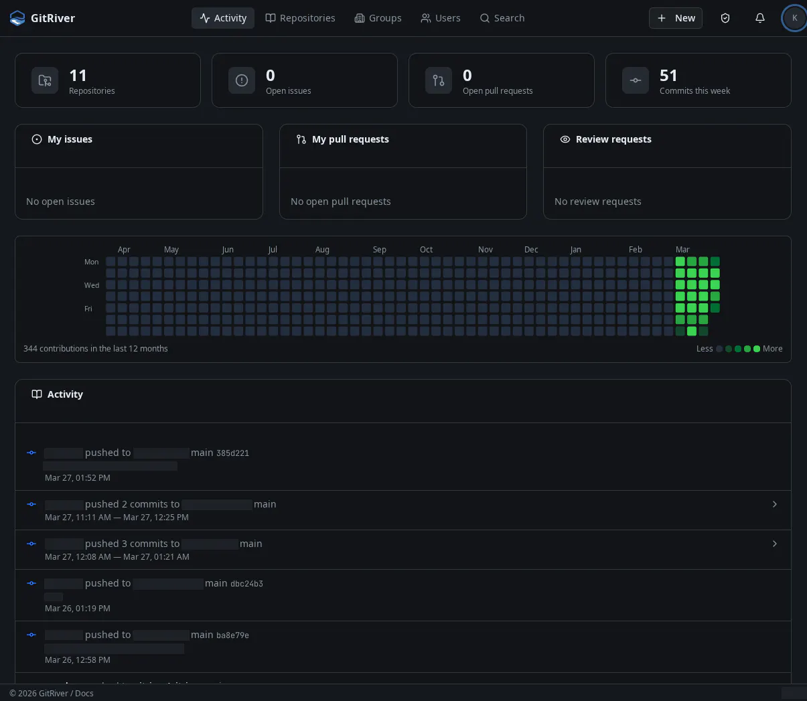This screenshot has width=807, height=701.
Task: Open the Docs footer link
Action: tap(84, 693)
